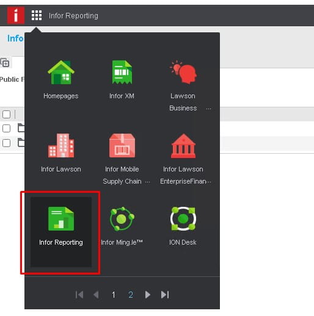Click the blue Info heading text
The width and height of the screenshot is (314, 316).
tap(15, 38)
